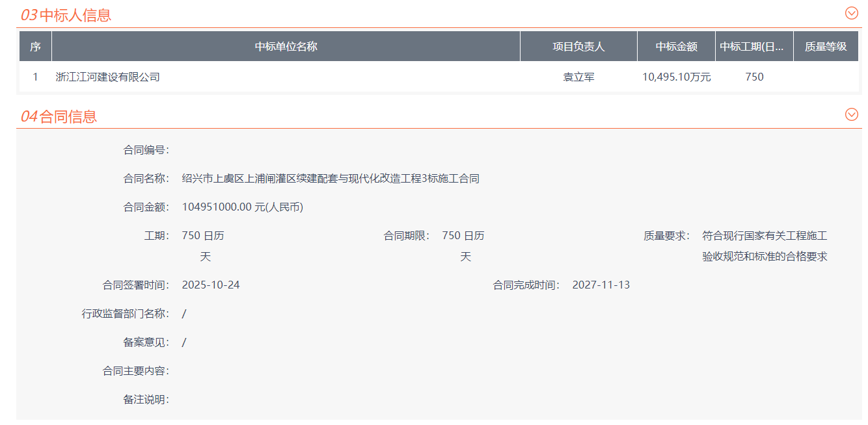868x425 pixels.
Task: Select the 质量等级 column header
Action: [x=825, y=47]
